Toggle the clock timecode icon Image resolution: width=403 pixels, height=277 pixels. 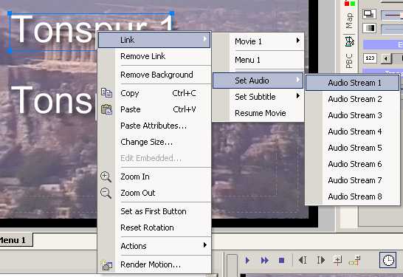[x=387, y=260]
